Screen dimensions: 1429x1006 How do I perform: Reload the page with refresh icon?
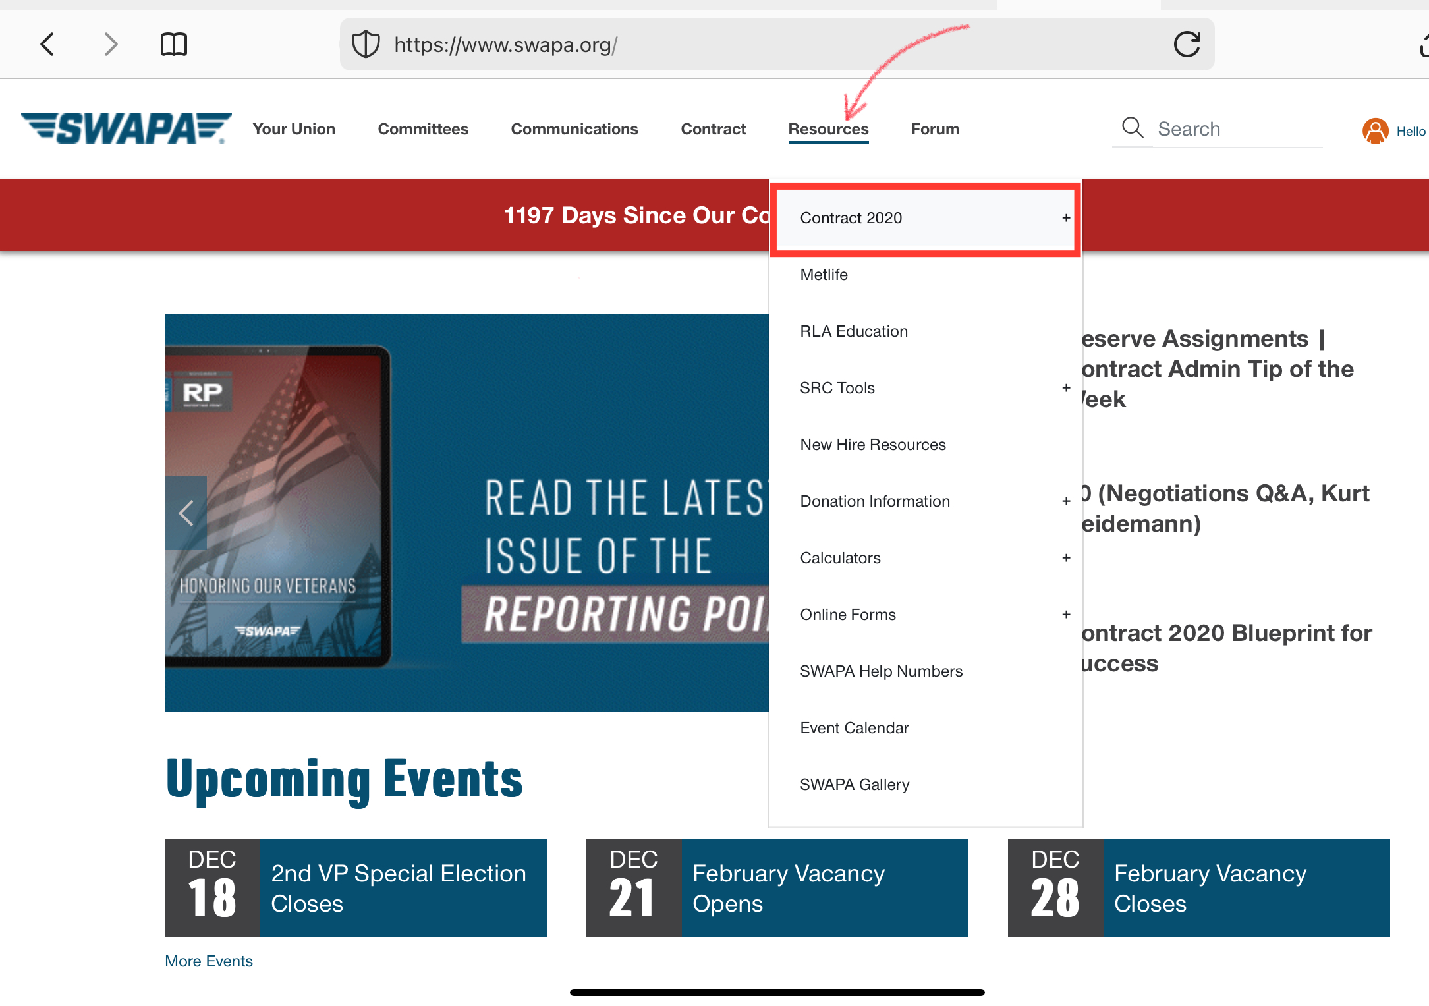tap(1187, 45)
